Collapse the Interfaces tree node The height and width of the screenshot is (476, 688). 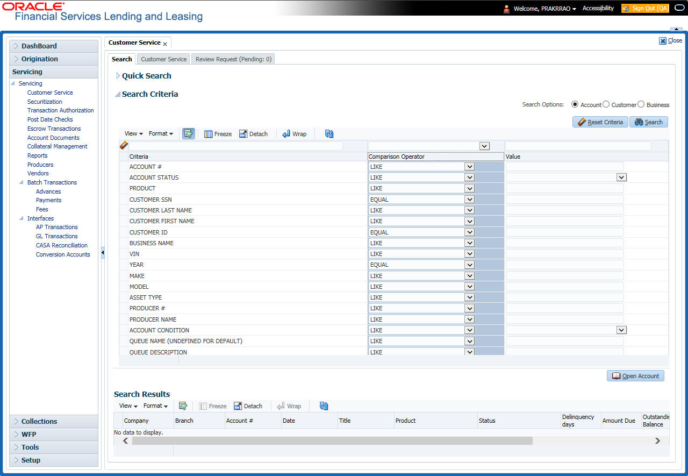21,218
